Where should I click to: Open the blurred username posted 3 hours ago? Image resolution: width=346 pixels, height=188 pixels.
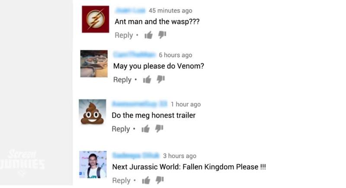click(136, 156)
